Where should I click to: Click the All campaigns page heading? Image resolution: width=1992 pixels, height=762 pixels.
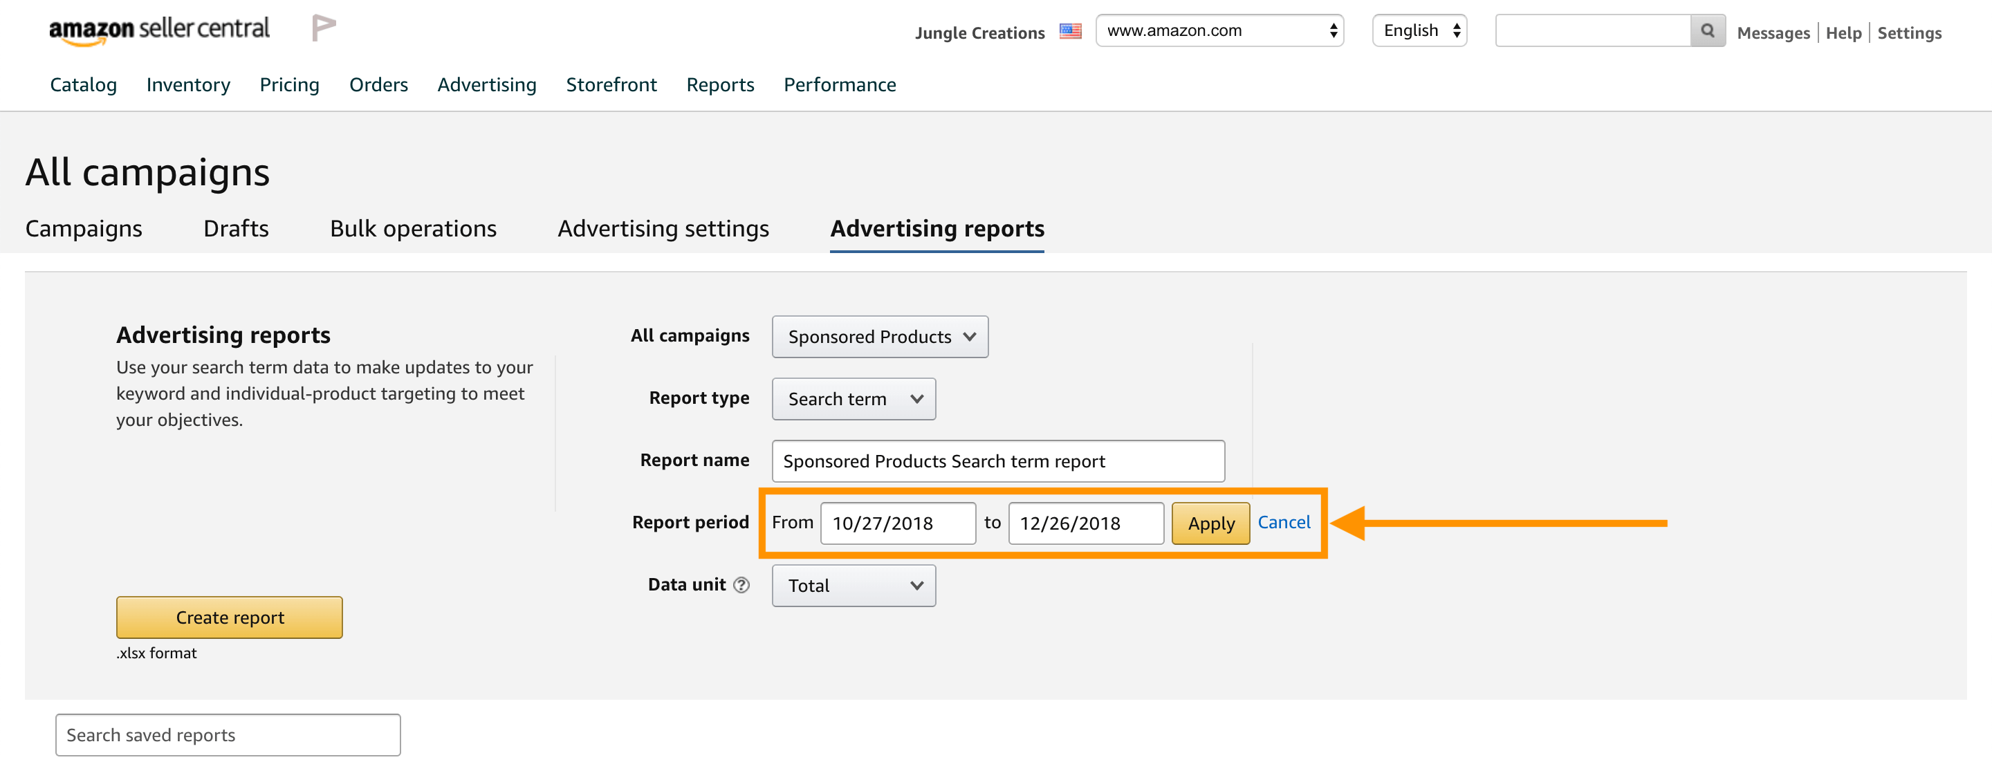point(148,172)
